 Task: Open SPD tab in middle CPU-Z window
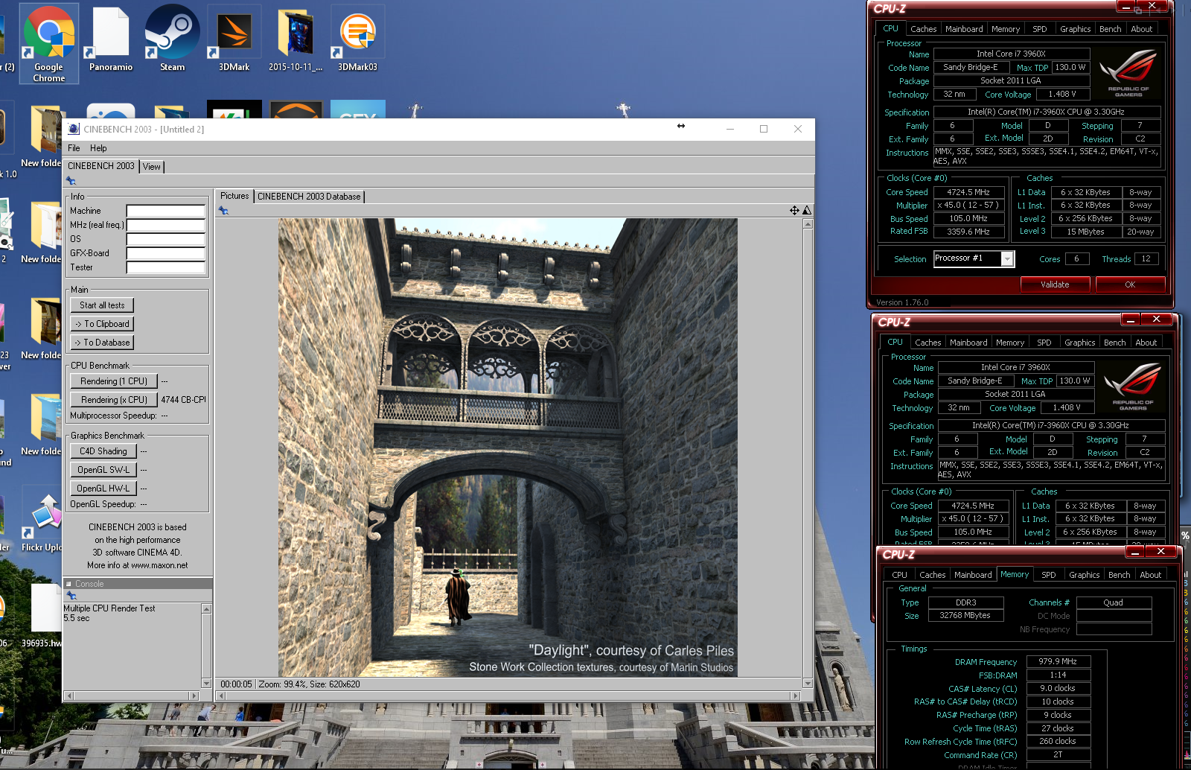pyautogui.click(x=1044, y=343)
